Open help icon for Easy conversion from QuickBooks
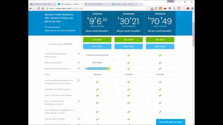The image size is (223, 125). (x=78, y=101)
